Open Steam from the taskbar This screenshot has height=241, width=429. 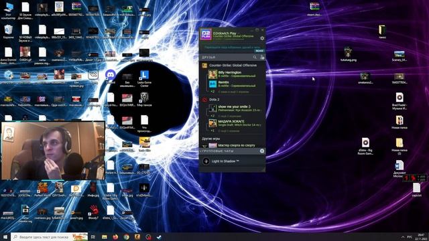coord(159,237)
